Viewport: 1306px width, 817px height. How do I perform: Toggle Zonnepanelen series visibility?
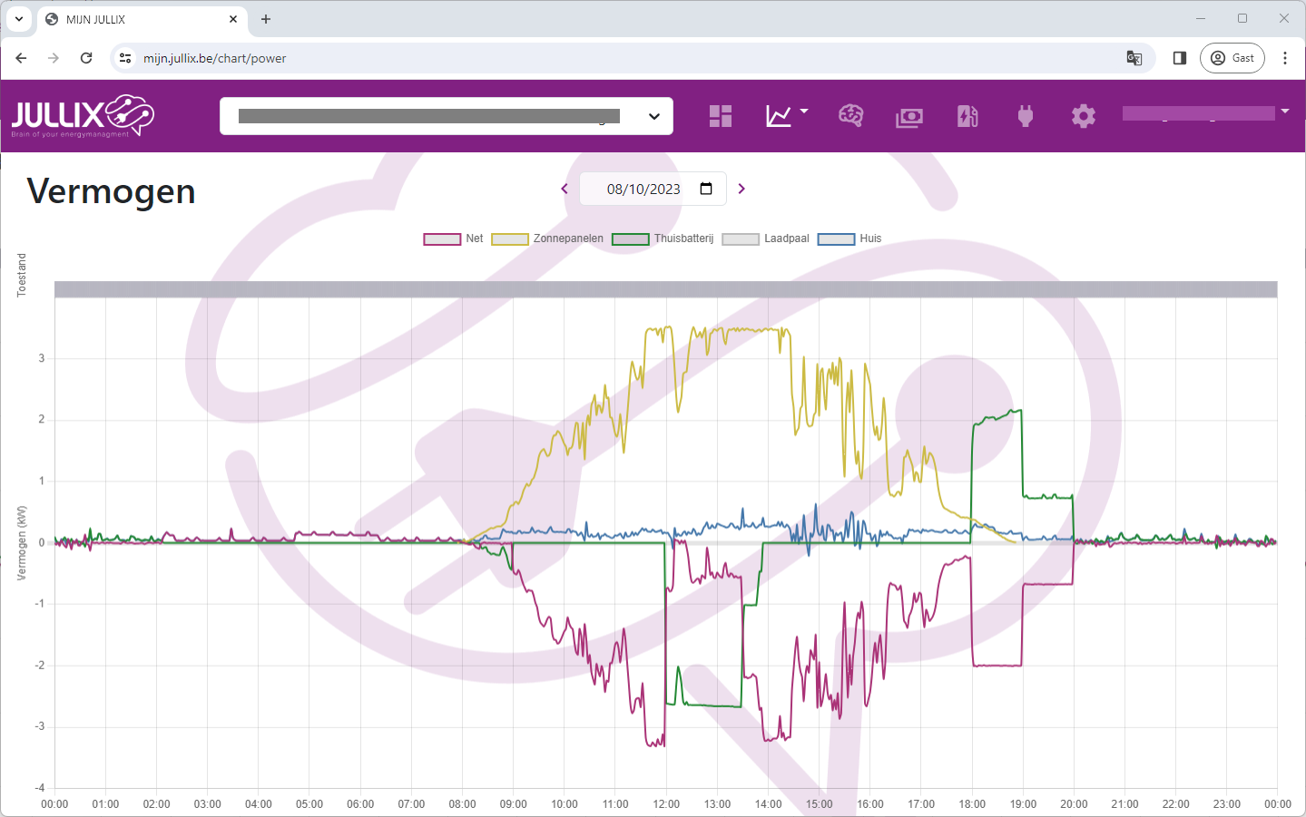click(548, 238)
